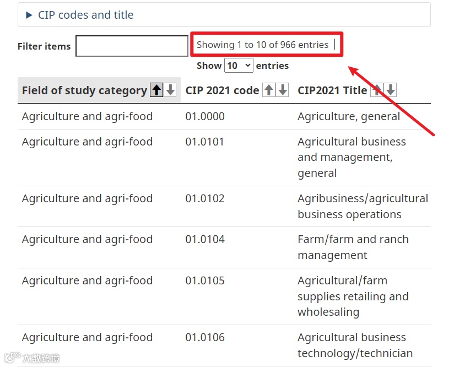The width and height of the screenshot is (454, 367).
Task: Select the 01.0000 code cell
Action: pos(205,116)
